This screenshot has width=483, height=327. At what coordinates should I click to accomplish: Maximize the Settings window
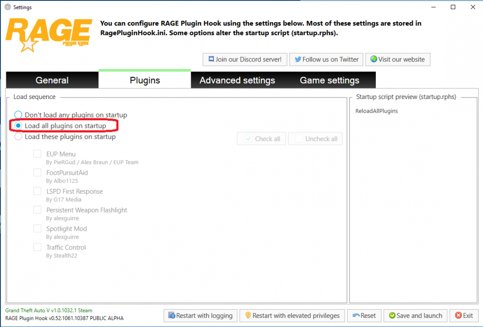coord(453,7)
